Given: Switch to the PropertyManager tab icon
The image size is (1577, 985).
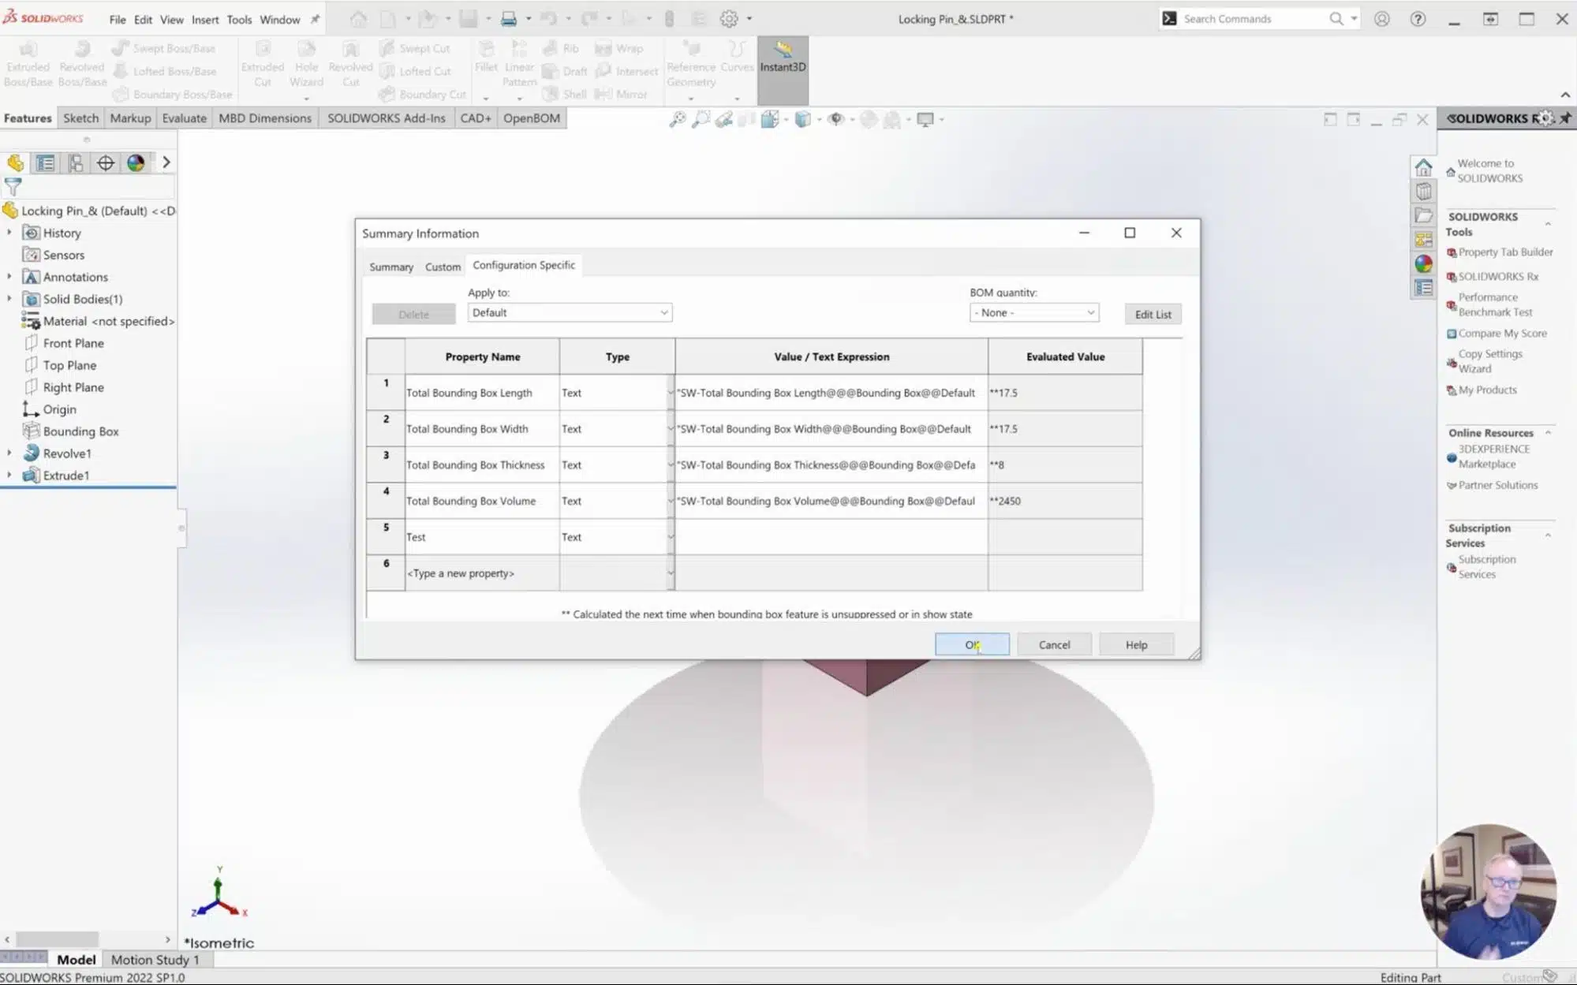Looking at the screenshot, I should point(45,162).
